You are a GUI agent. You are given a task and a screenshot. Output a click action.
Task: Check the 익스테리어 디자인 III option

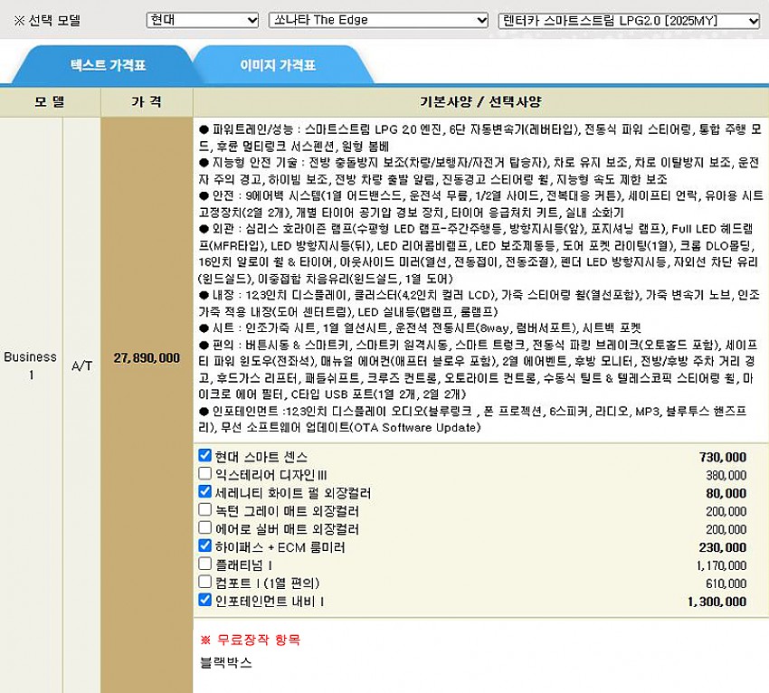pyautogui.click(x=205, y=474)
